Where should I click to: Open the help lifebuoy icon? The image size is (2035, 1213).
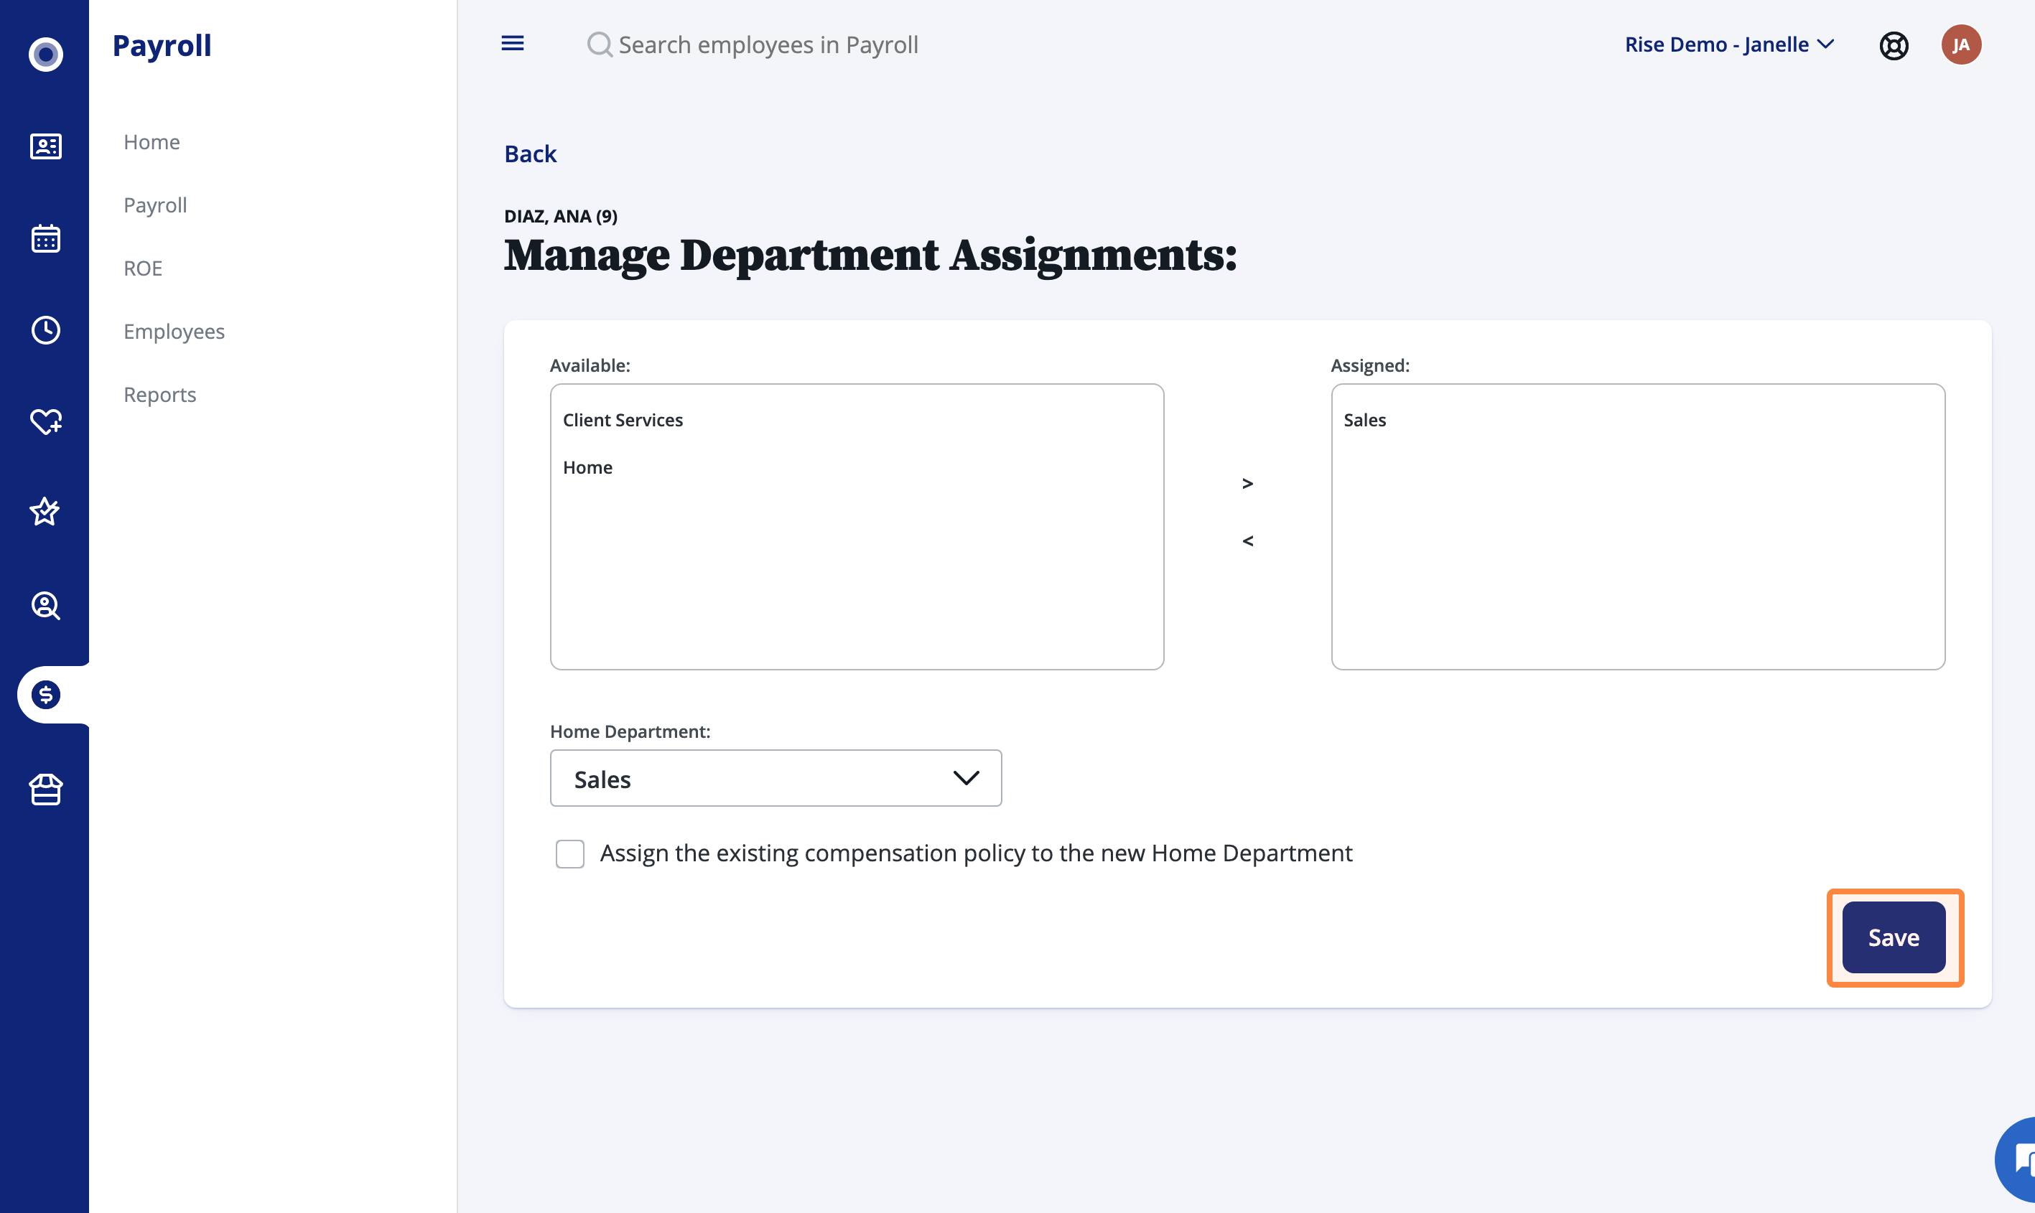pos(1894,45)
